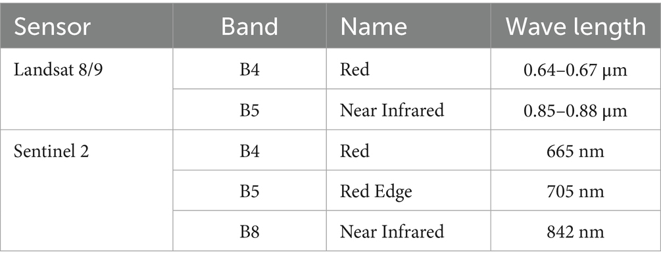Click the Sensor column header
The width and height of the screenshot is (661, 263).
(x=86, y=26)
